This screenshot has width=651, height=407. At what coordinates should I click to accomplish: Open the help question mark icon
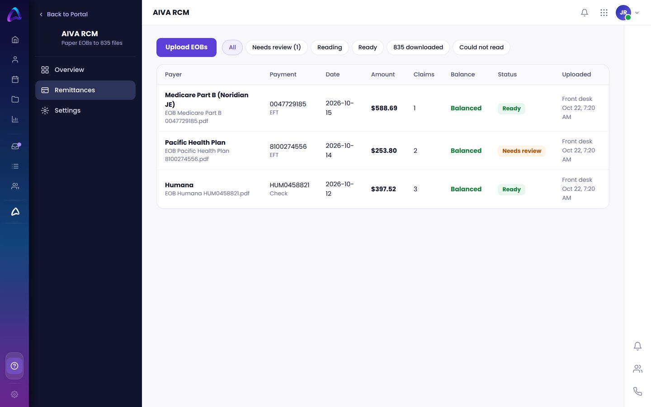coord(14,366)
